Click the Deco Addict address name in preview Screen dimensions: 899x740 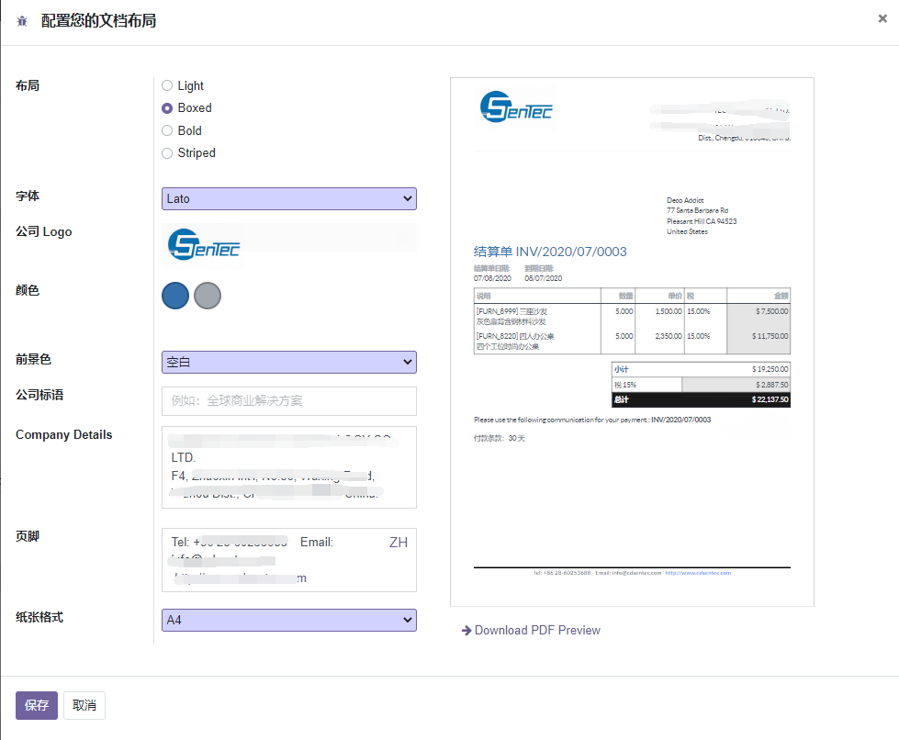tap(685, 200)
